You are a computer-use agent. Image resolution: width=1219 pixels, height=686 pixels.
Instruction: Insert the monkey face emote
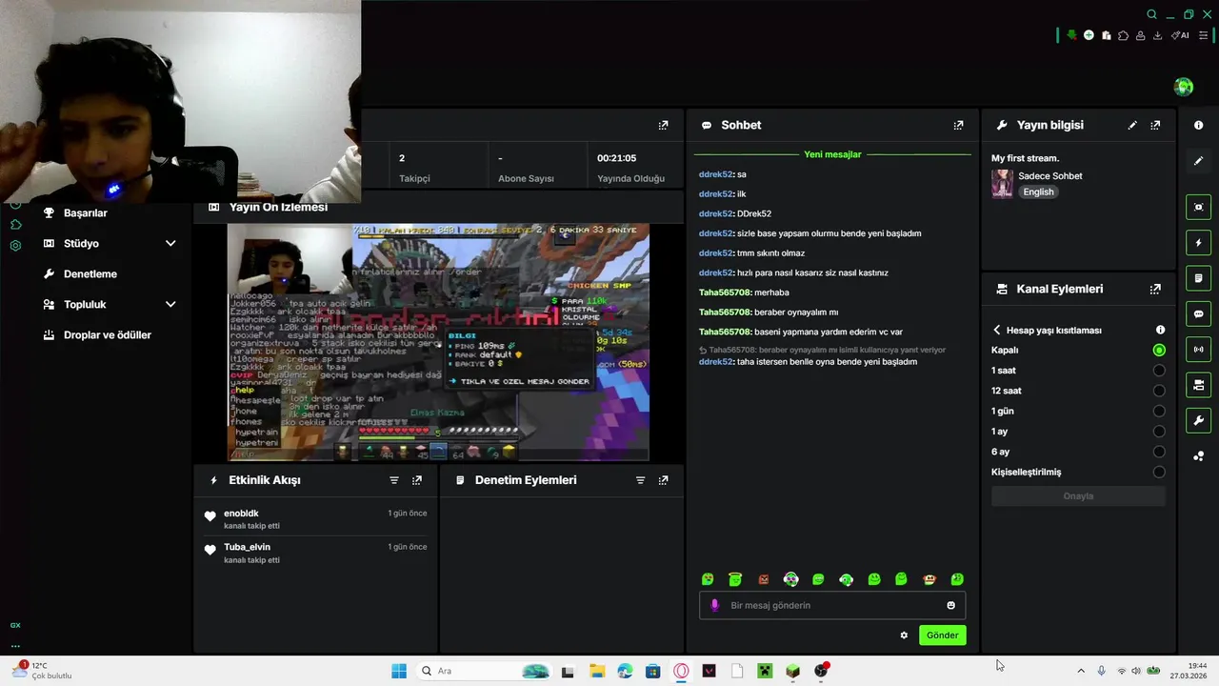click(x=929, y=579)
